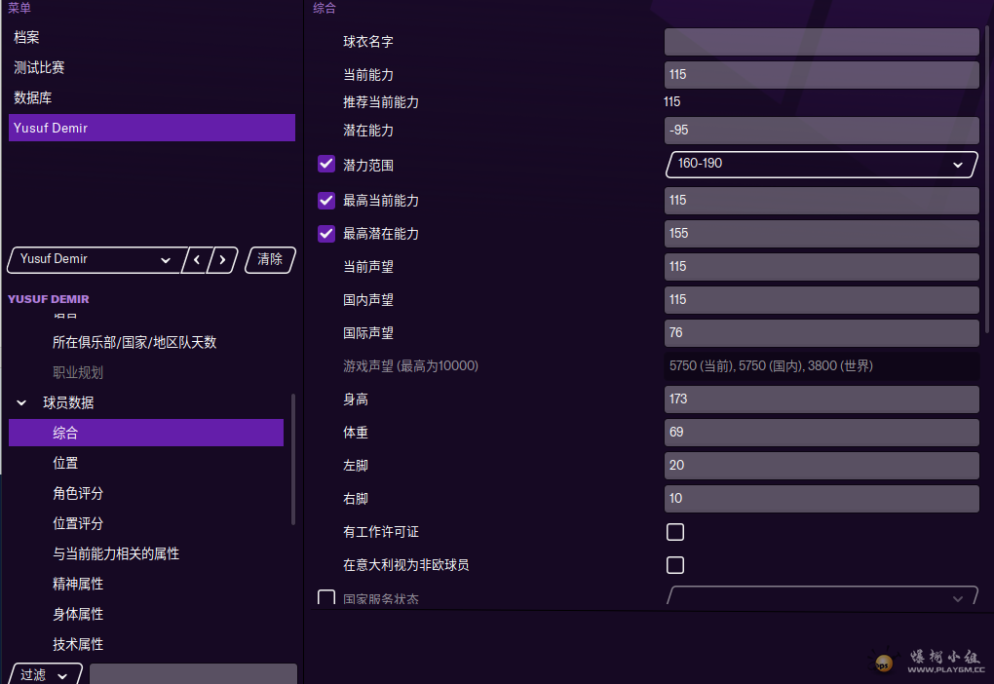
Task: Open the 技术属性 tree item
Action: coord(78,644)
